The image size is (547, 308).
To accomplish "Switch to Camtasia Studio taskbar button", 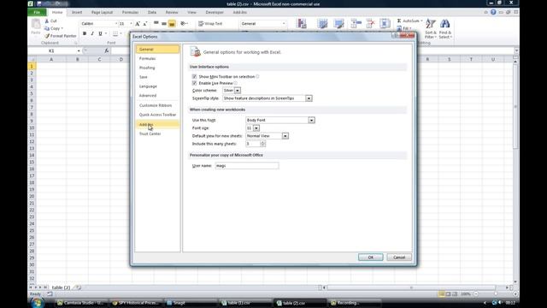I will (x=82, y=303).
